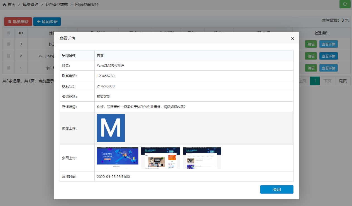Close the 查看详情 dialog with X icon
This screenshot has height=206, width=352.
[x=292, y=38]
